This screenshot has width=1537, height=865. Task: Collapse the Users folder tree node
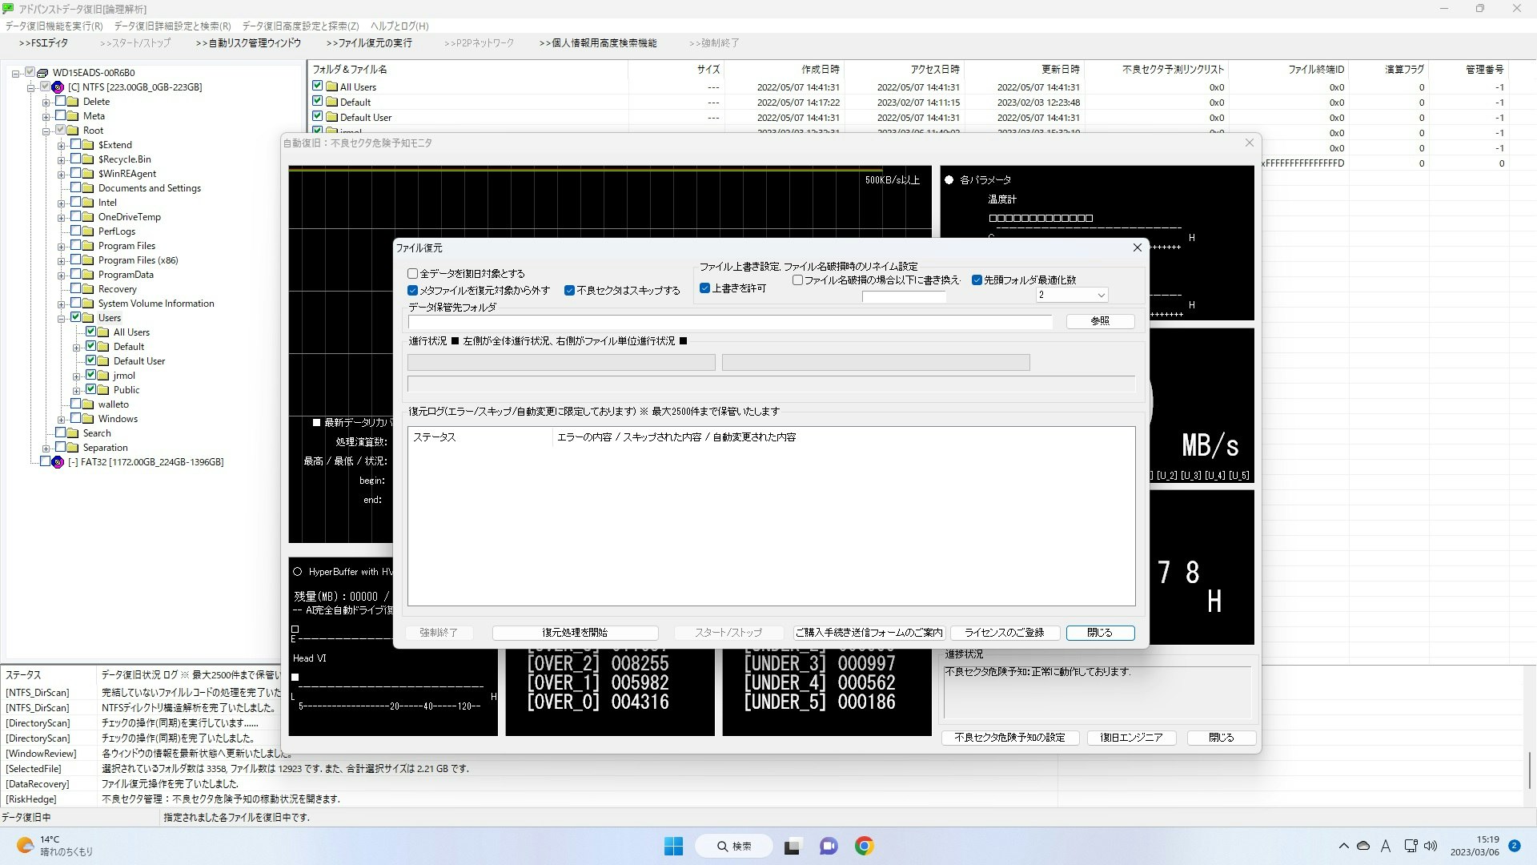62,319
